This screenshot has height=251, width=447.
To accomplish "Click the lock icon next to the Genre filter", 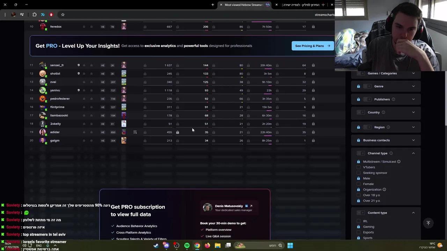I will [358, 86].
